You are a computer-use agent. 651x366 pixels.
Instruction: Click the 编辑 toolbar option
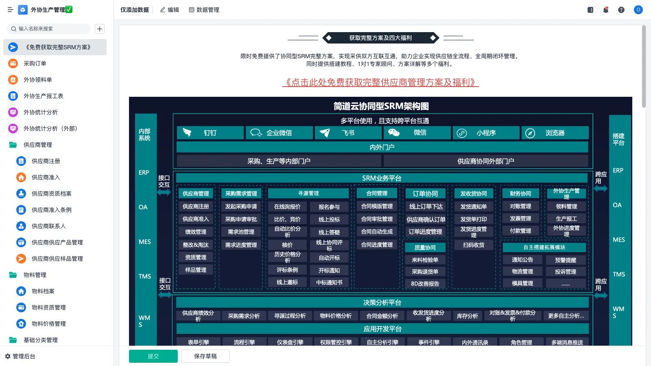pos(170,10)
